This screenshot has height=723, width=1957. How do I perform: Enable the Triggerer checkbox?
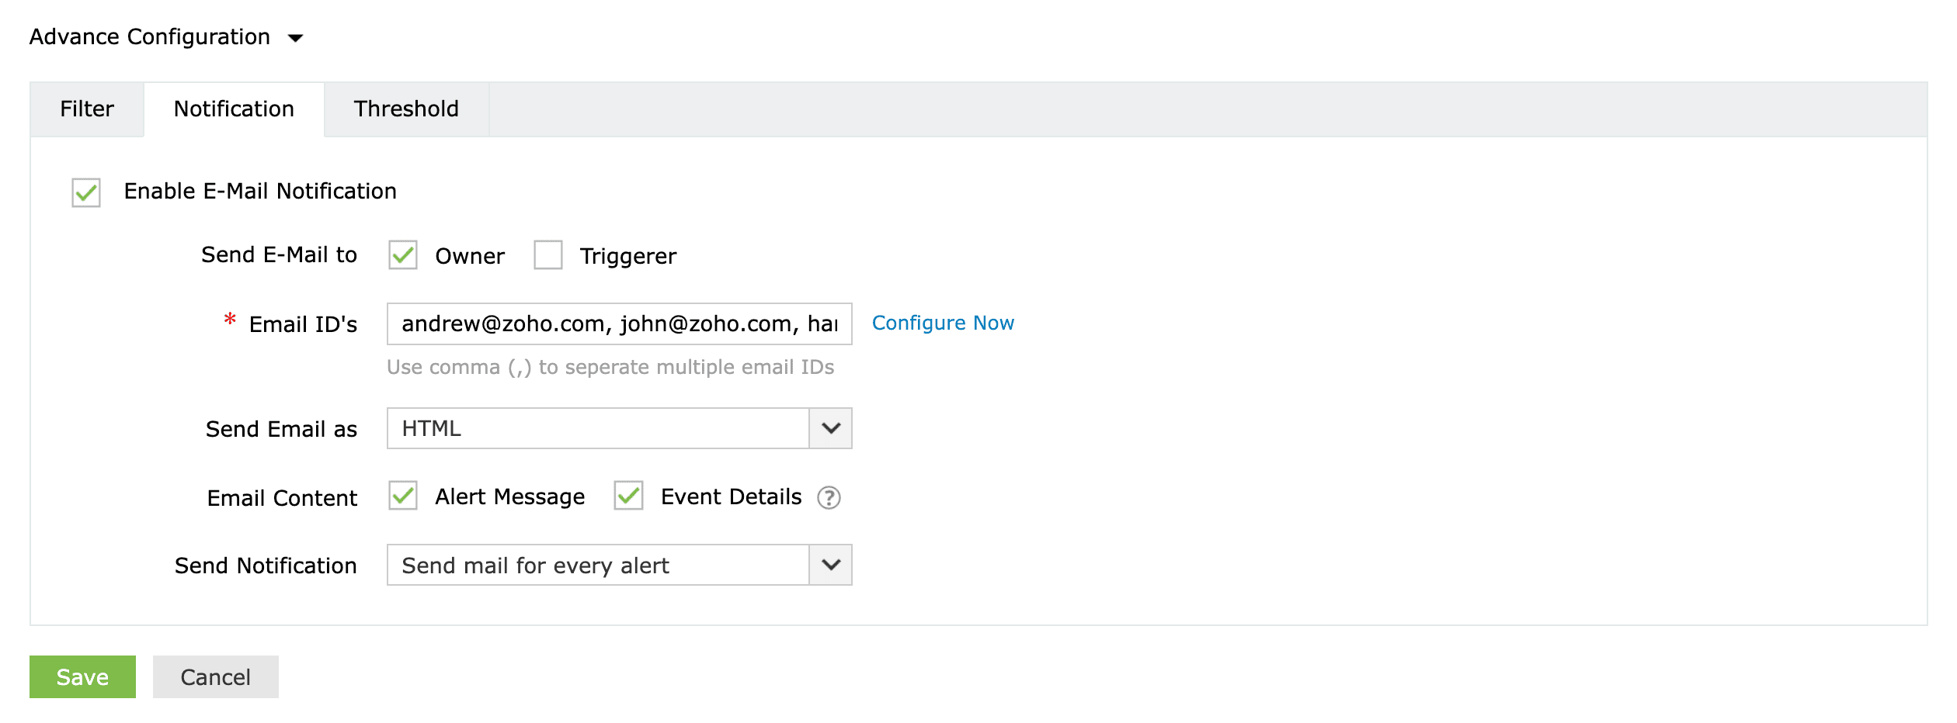point(548,255)
